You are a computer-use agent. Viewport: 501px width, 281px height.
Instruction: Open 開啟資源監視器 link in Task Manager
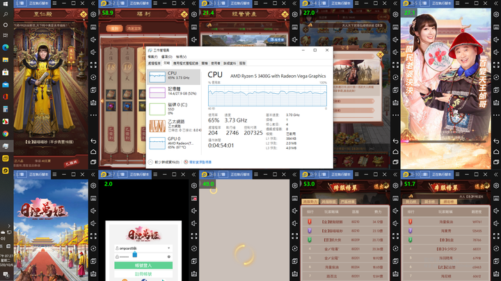(200, 162)
